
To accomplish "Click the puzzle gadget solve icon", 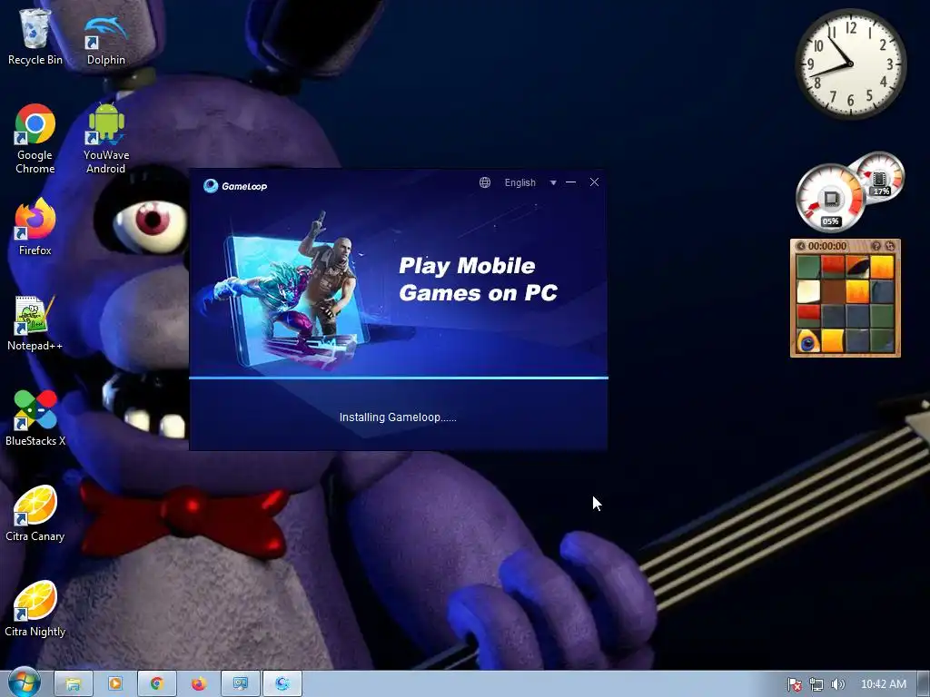I will tap(890, 246).
